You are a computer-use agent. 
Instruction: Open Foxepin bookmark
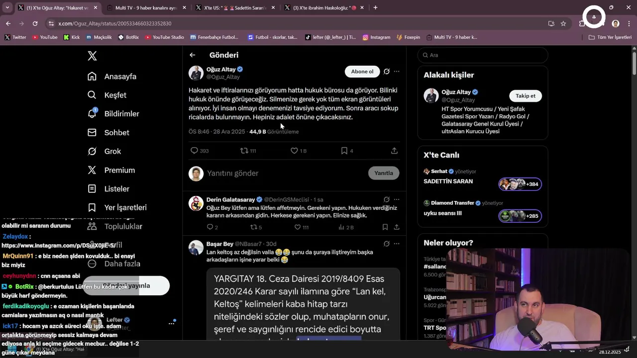(x=409, y=37)
